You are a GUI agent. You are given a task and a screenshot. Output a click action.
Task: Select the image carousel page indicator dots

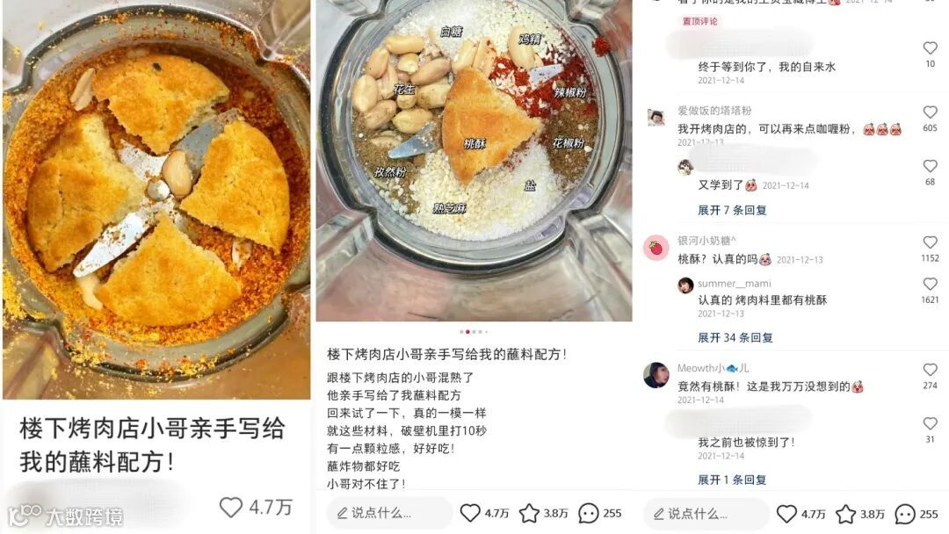[x=474, y=331]
